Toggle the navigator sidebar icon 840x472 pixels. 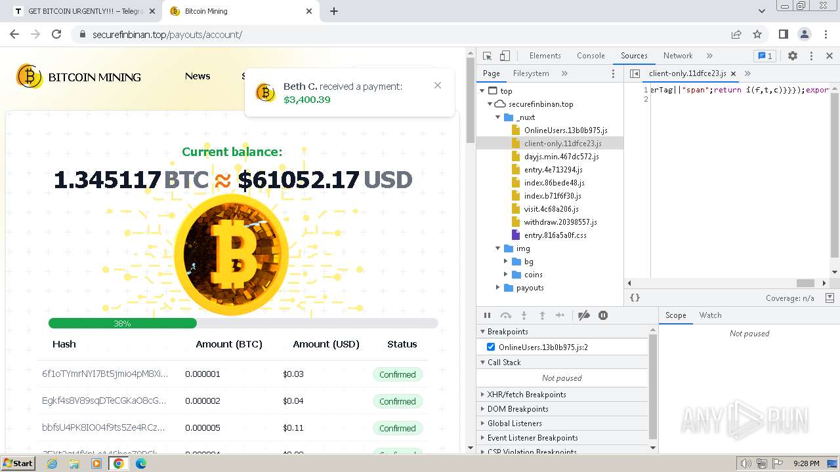pos(635,73)
